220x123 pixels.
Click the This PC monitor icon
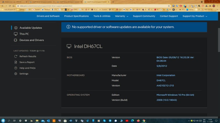16,34
